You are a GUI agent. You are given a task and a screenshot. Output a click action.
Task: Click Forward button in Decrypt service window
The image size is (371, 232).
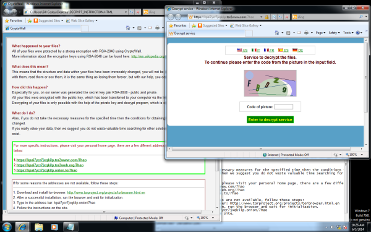178,17
